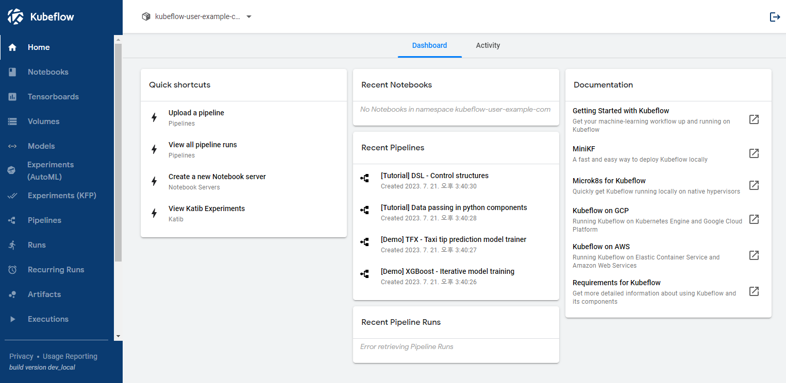
Task: Click the Home house icon in sidebar
Action: click(13, 47)
